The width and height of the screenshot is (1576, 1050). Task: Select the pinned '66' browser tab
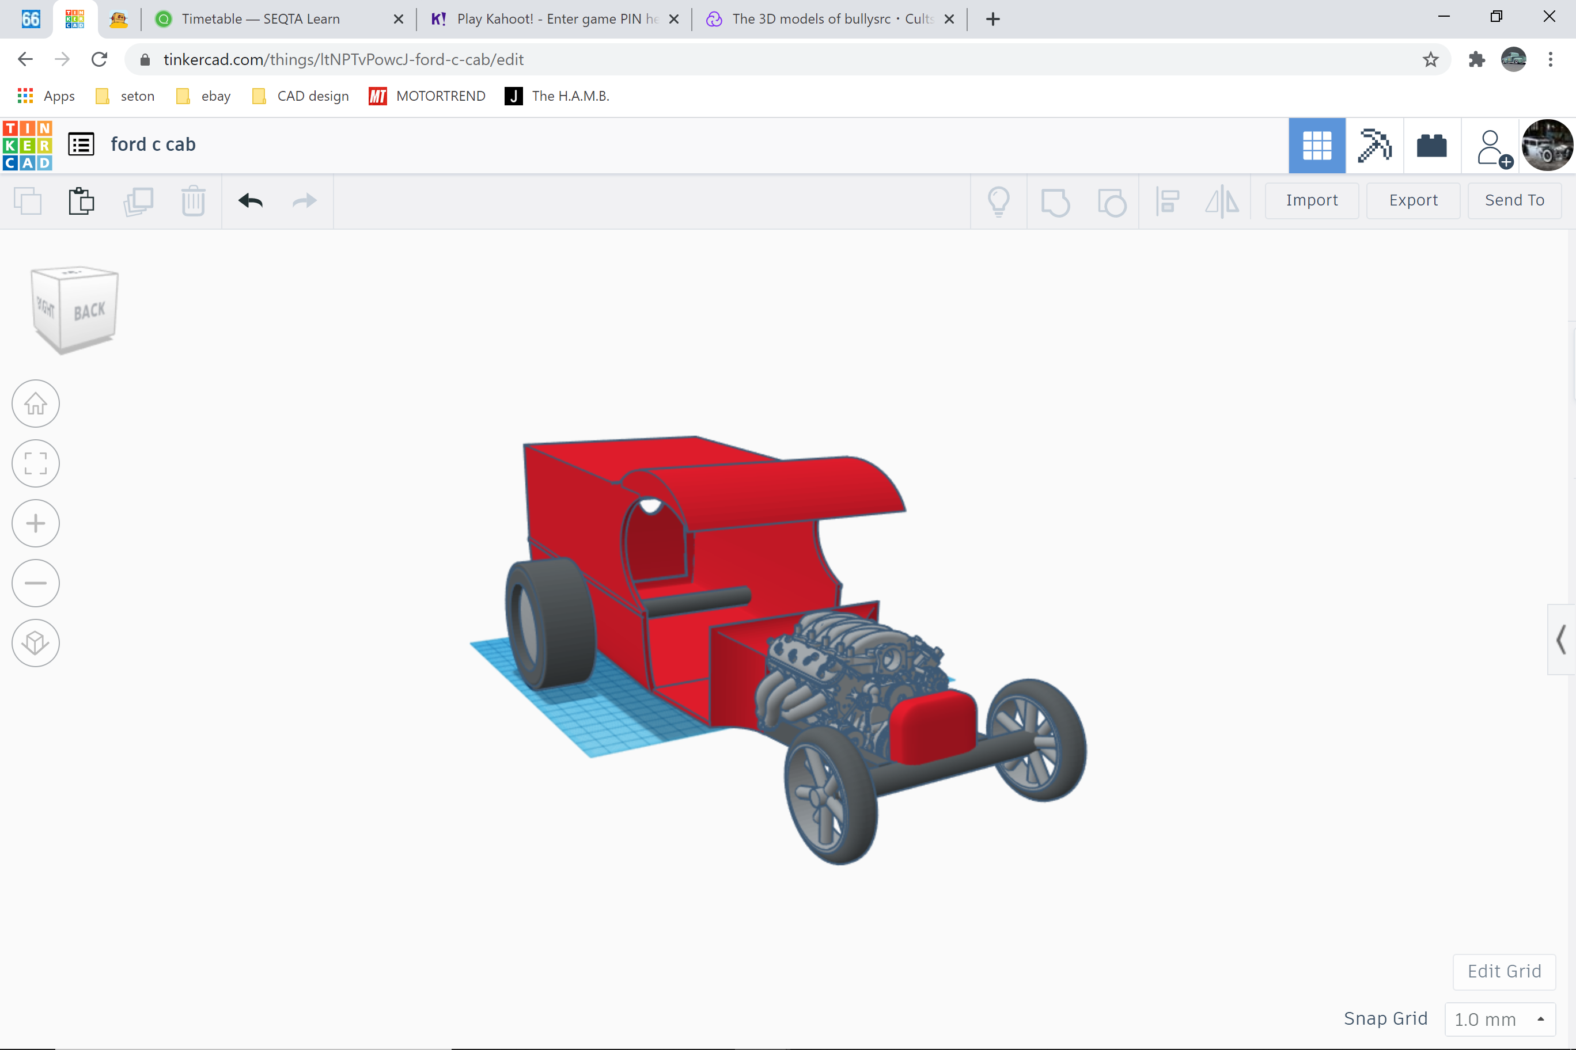point(31,19)
